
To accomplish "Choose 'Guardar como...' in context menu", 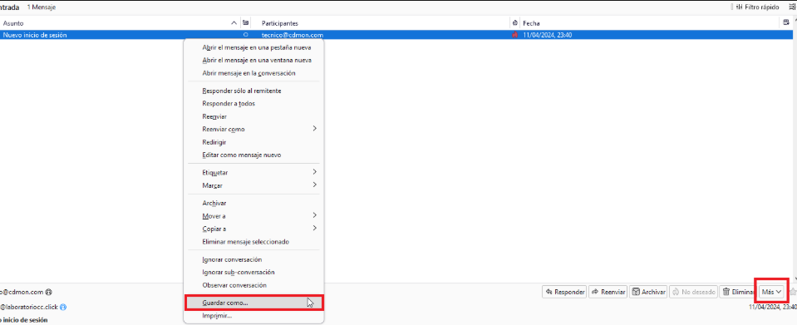I will (x=253, y=303).
